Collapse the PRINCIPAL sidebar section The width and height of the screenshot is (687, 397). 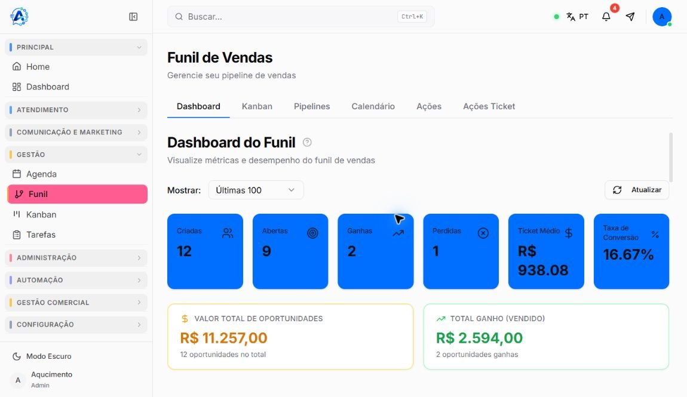[x=76, y=47]
